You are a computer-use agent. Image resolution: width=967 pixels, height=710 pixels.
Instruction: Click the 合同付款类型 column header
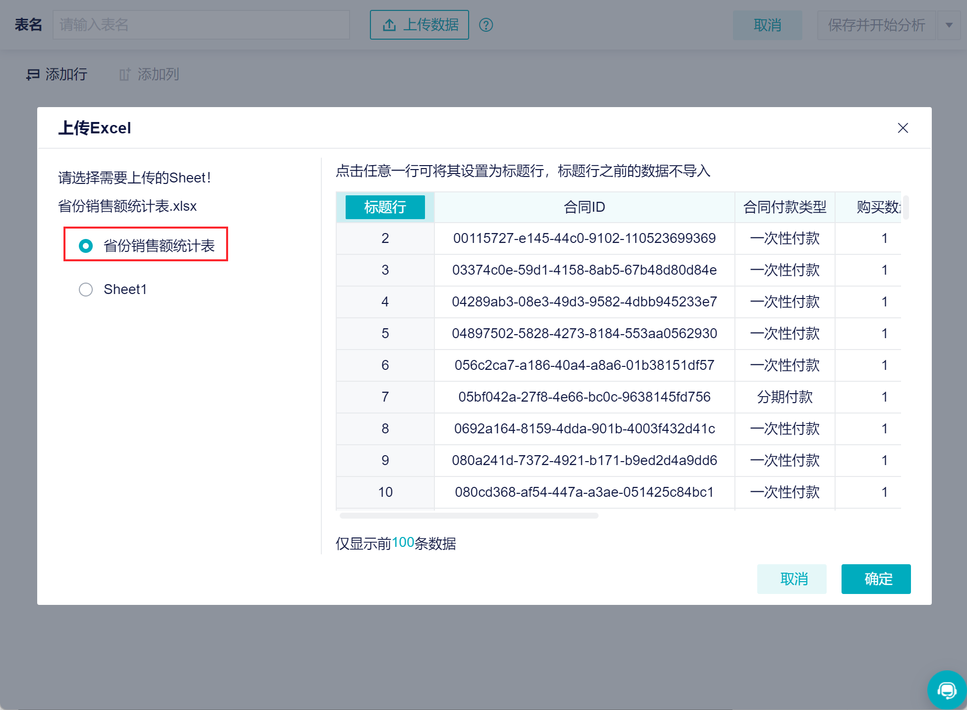pos(785,207)
